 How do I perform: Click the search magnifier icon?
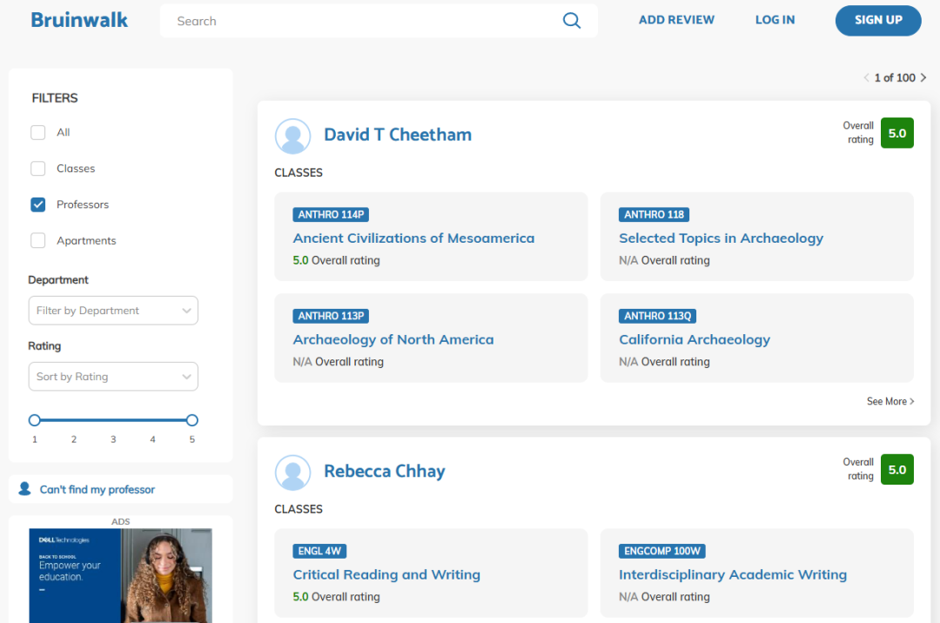click(x=571, y=21)
